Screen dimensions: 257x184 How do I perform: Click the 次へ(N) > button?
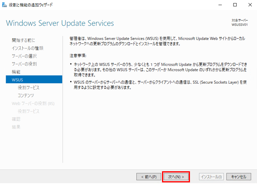click(x=176, y=177)
